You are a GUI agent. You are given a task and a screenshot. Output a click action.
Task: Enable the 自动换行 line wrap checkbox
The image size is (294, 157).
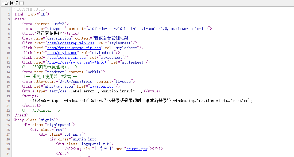click(22, 3)
